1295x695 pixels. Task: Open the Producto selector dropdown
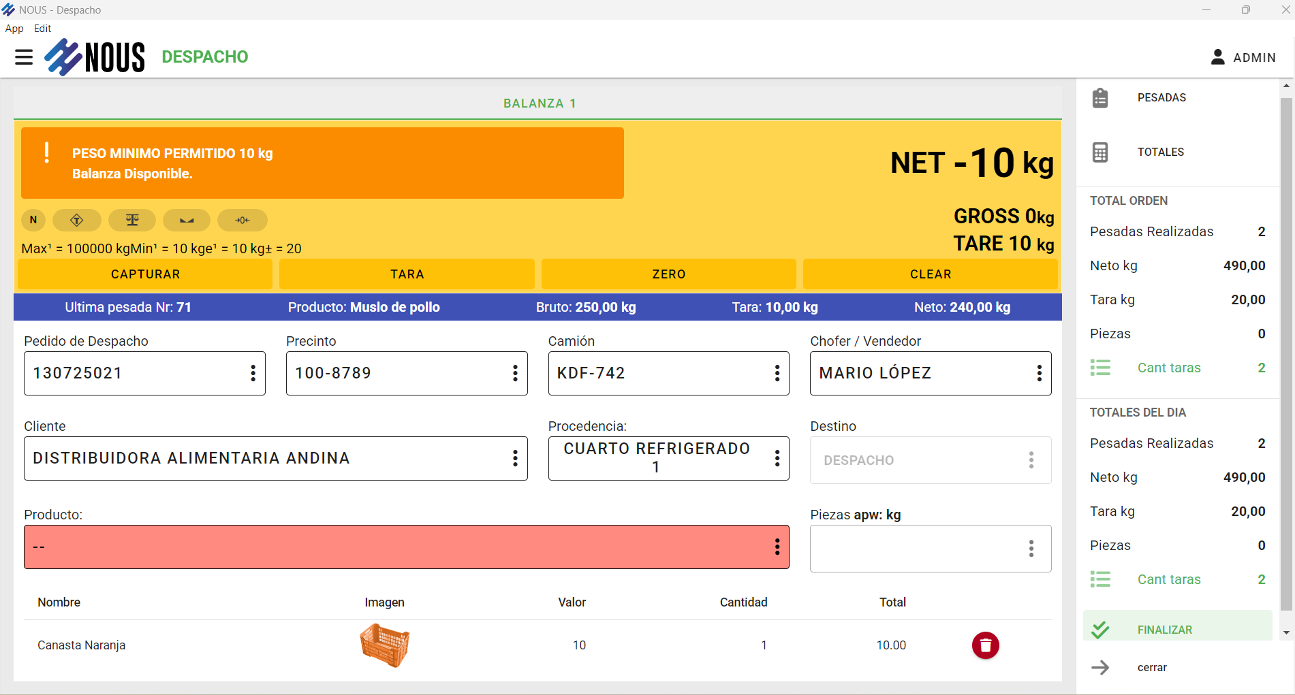click(777, 547)
